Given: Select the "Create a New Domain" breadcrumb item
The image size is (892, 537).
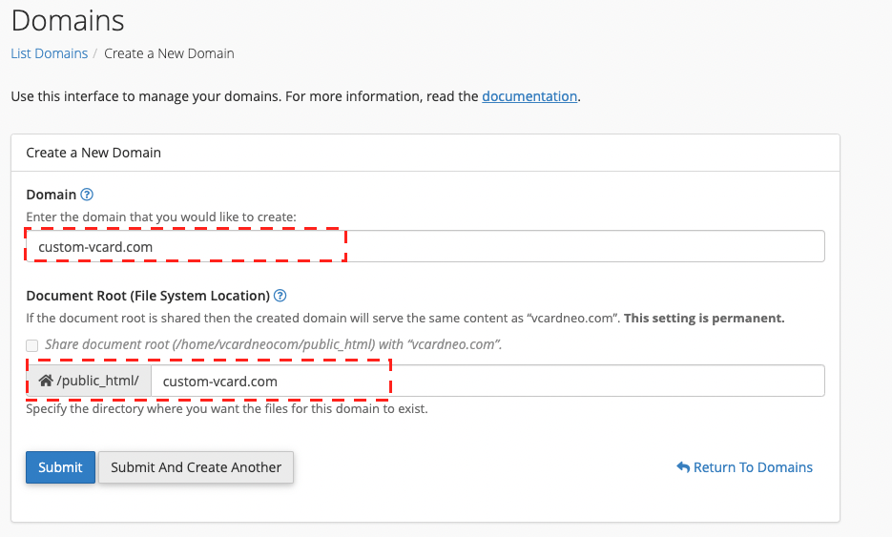Looking at the screenshot, I should [x=169, y=53].
